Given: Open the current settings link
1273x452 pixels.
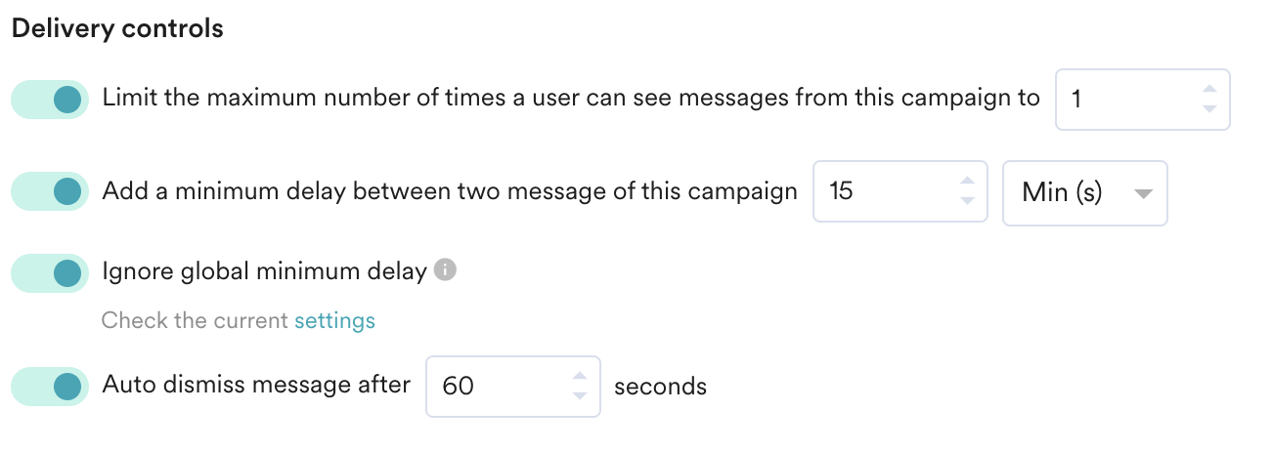Looking at the screenshot, I should coord(334,320).
